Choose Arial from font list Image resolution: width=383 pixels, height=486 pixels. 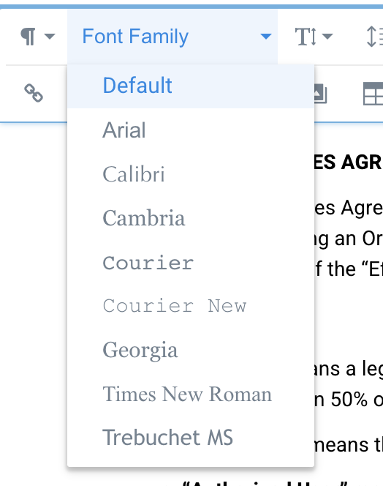click(x=191, y=130)
